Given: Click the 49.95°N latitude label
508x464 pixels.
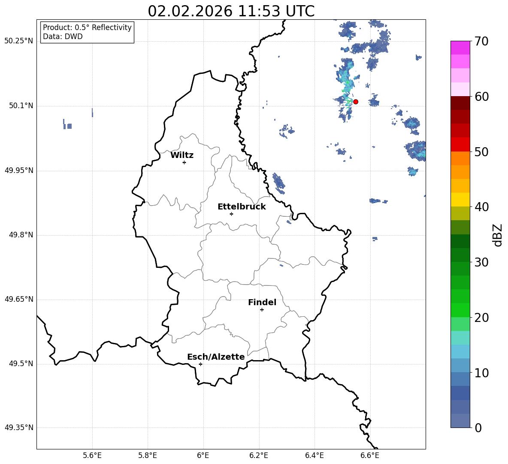Looking at the screenshot, I should click(x=19, y=170).
